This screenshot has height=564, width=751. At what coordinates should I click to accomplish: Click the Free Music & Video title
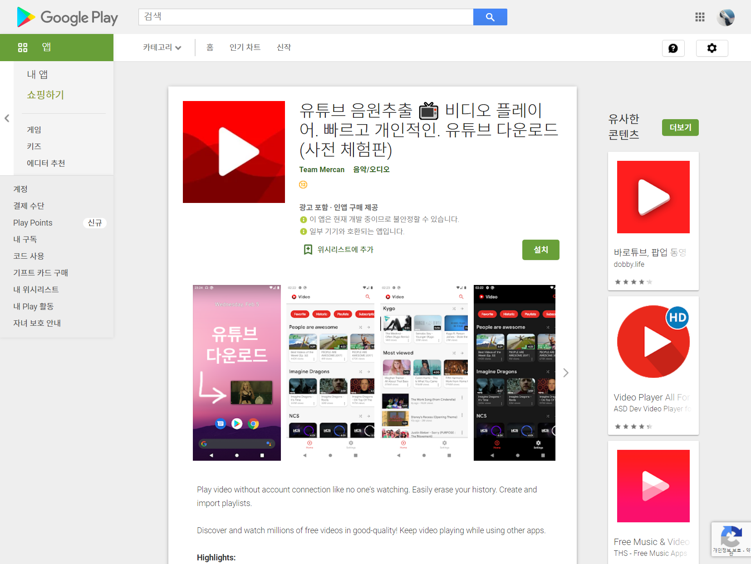(x=652, y=542)
